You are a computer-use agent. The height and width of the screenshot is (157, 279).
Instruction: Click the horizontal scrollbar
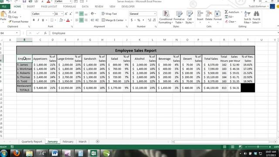[222, 142]
